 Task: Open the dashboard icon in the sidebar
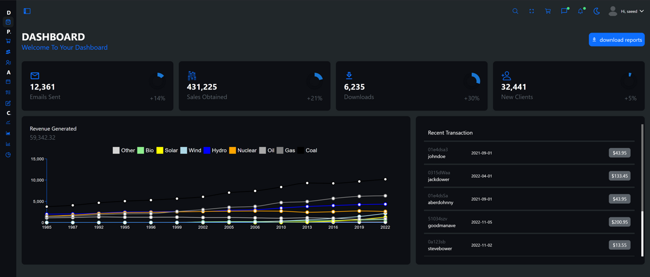click(x=8, y=22)
